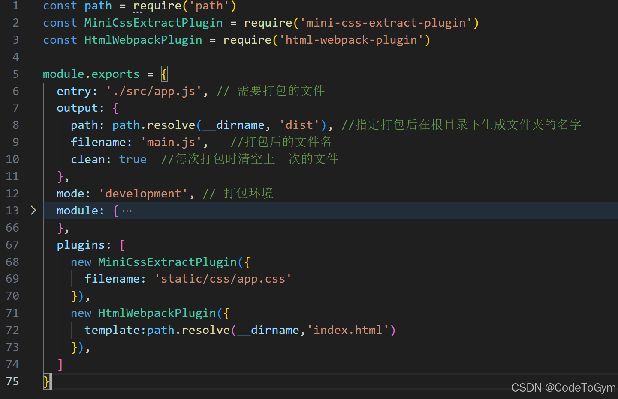Click new MiniCssExtractPlugin on line 68
618x399 pixels.
point(154,262)
